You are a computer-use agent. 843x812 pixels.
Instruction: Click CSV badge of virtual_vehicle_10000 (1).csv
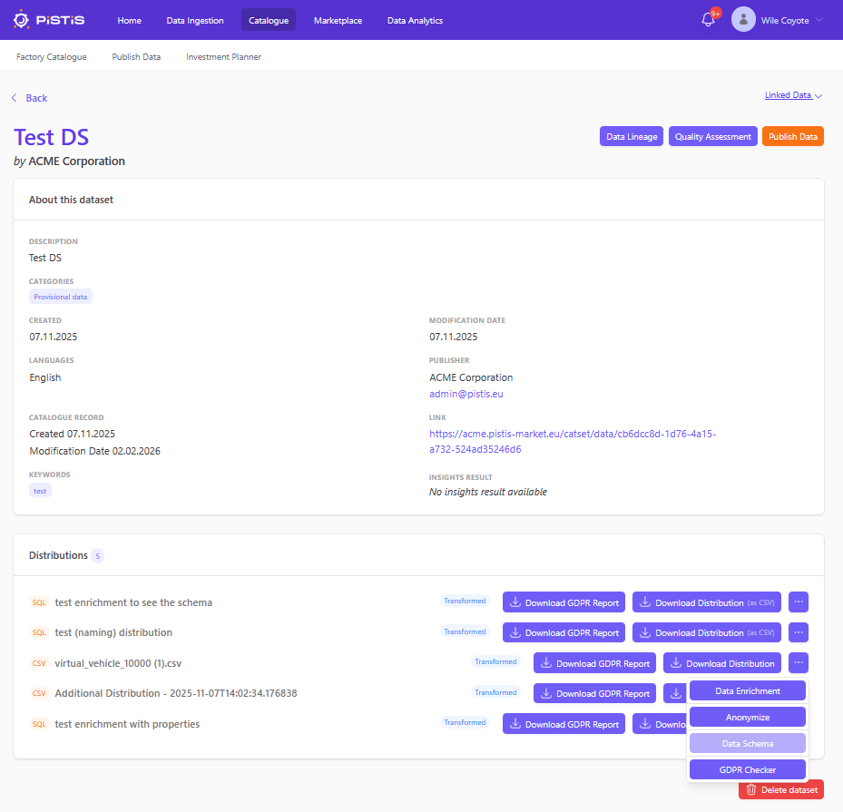click(x=39, y=663)
